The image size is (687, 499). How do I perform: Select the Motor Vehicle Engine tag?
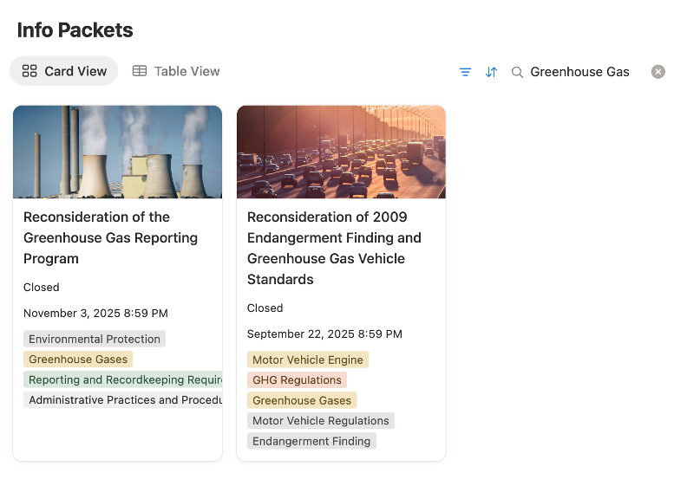tap(308, 360)
